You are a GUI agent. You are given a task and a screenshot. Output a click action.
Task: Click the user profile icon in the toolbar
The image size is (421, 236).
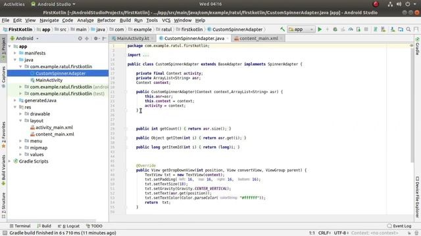pos(416,29)
